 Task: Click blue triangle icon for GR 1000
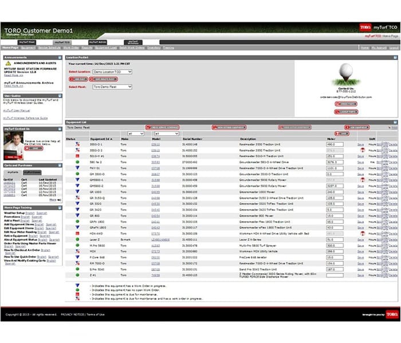point(77,192)
